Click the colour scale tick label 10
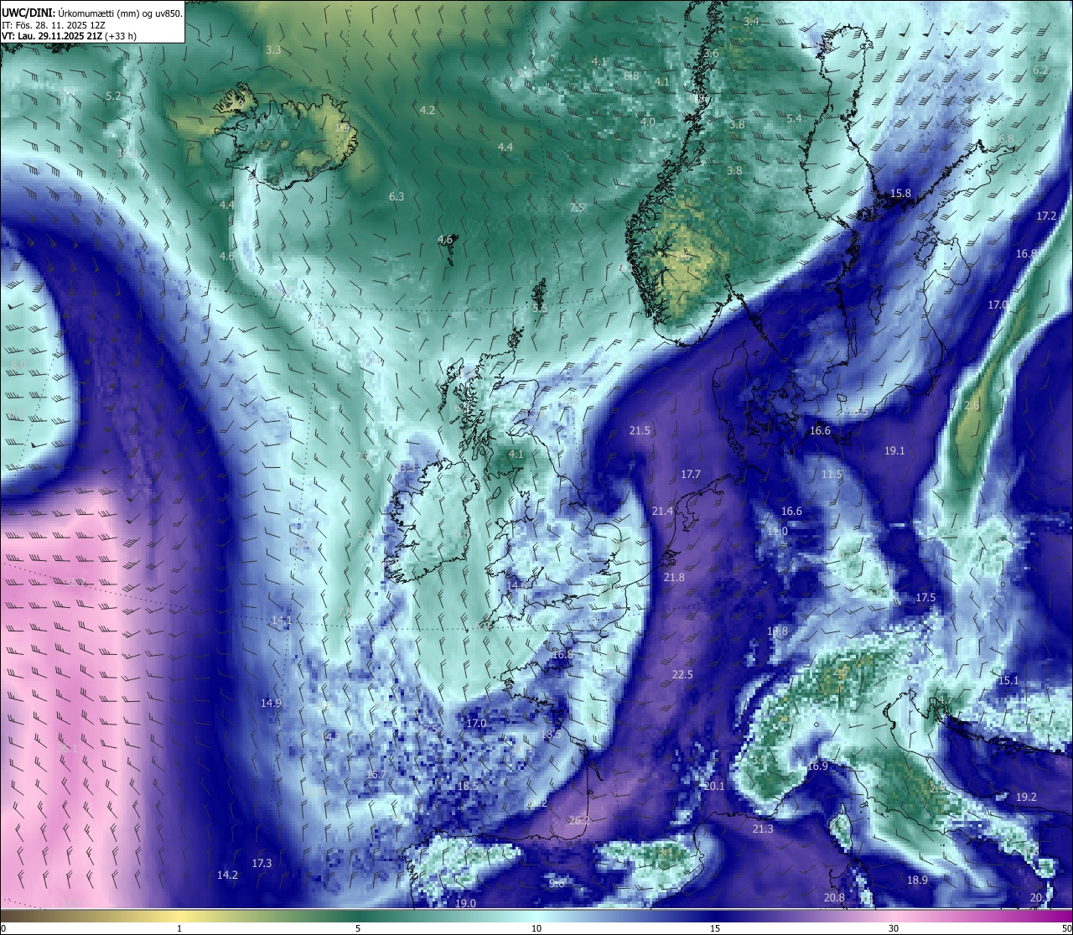The width and height of the screenshot is (1073, 935). [x=536, y=928]
